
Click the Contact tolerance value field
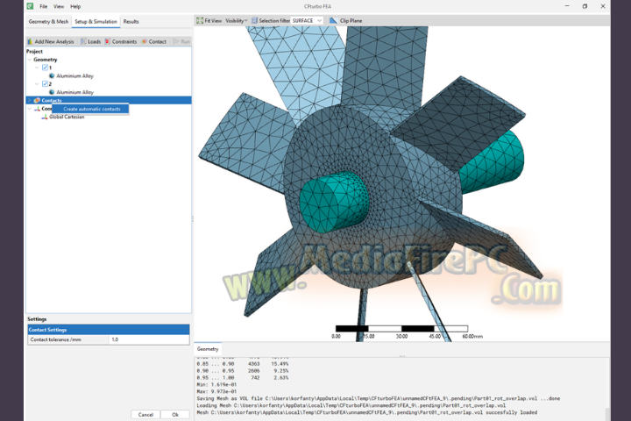[x=149, y=339]
